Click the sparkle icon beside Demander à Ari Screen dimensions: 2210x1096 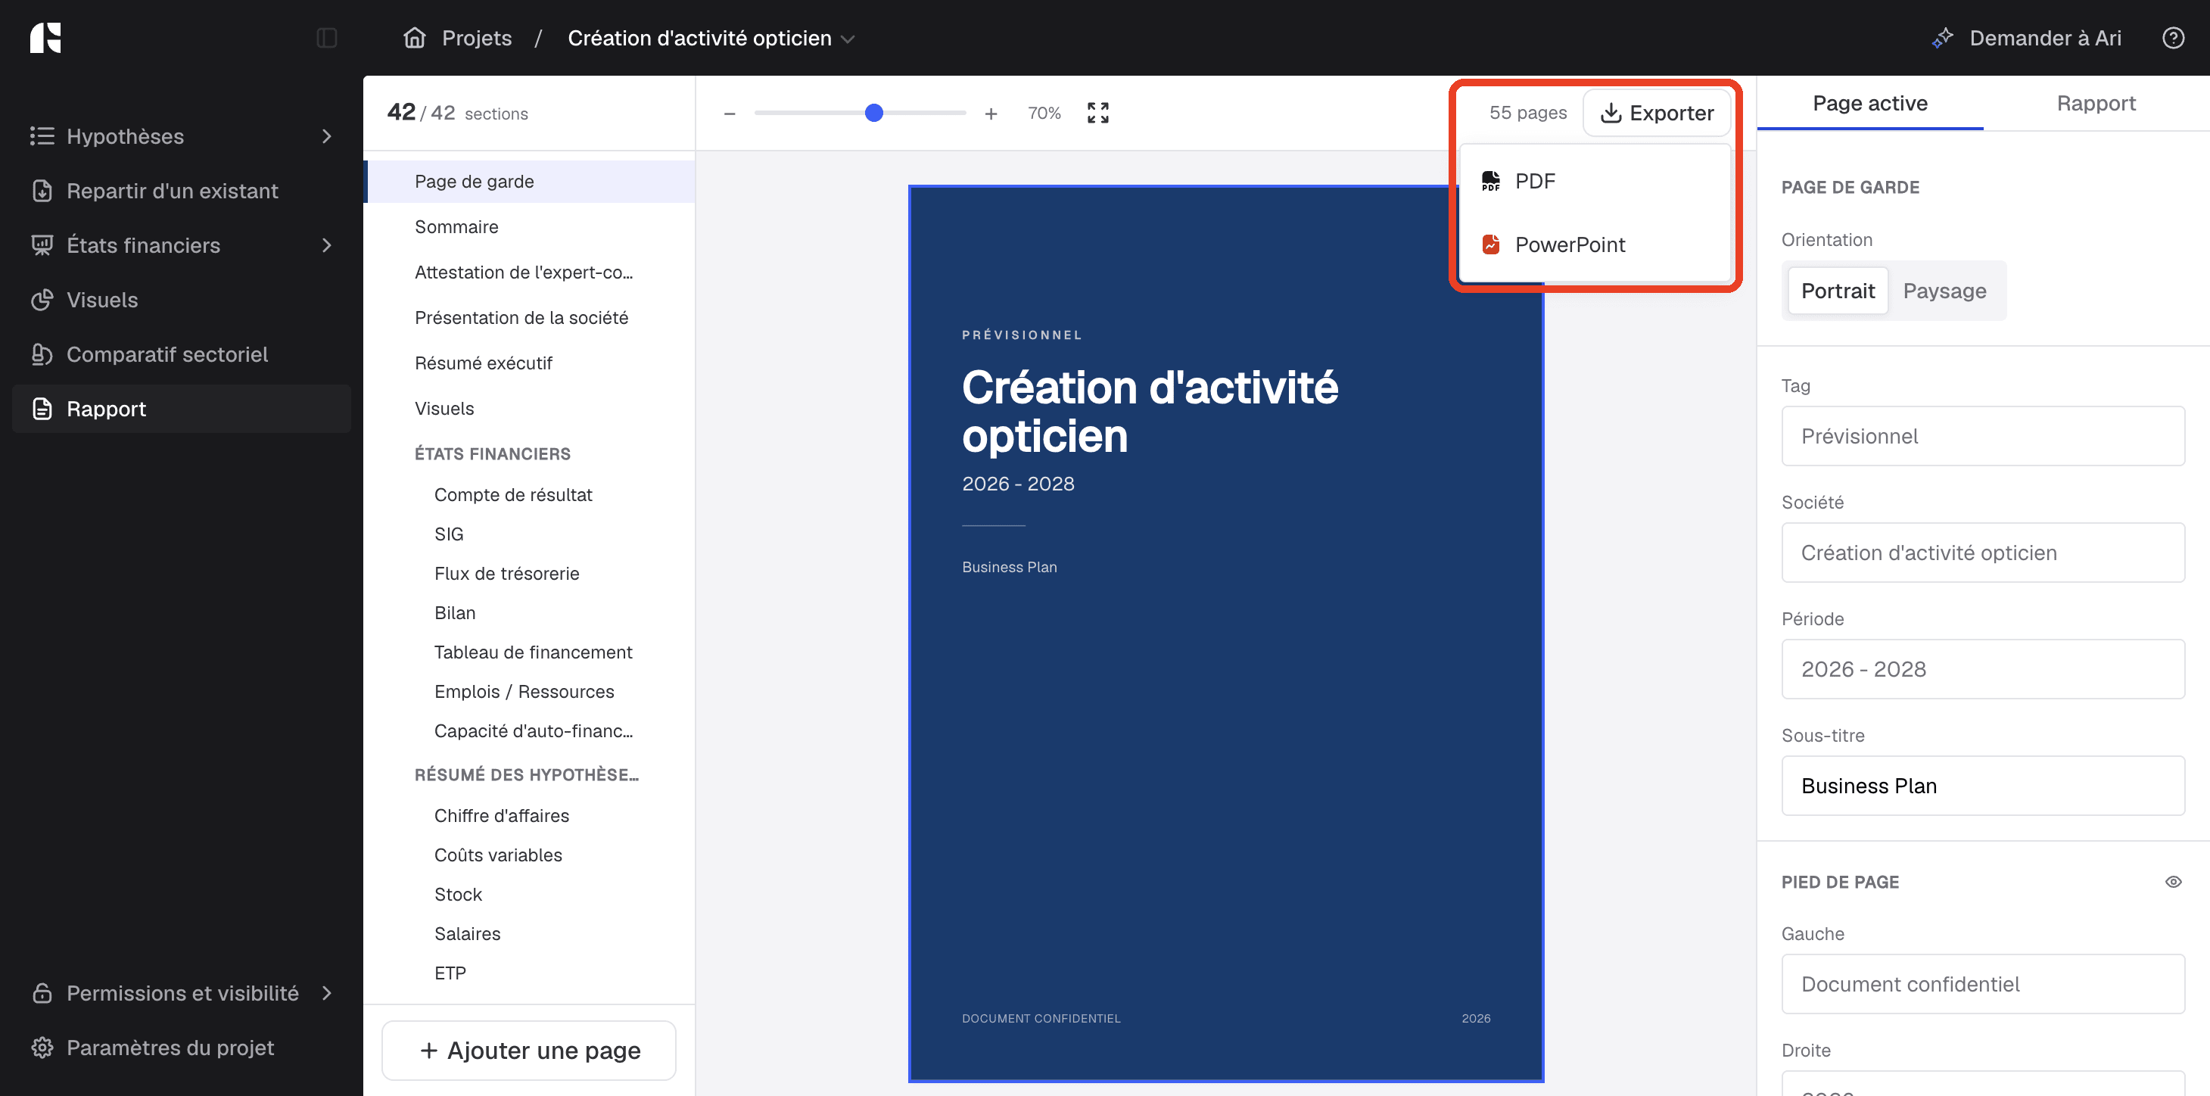click(x=1942, y=38)
